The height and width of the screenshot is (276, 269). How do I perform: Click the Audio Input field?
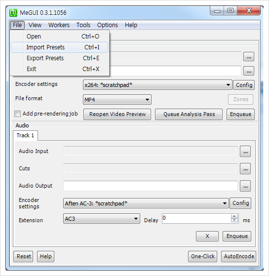pos(151,151)
